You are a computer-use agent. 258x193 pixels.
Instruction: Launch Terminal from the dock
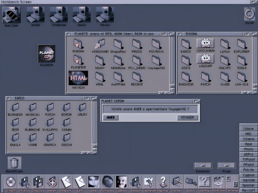pos(232,182)
